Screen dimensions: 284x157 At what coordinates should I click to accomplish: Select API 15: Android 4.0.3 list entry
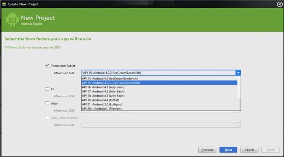159,83
